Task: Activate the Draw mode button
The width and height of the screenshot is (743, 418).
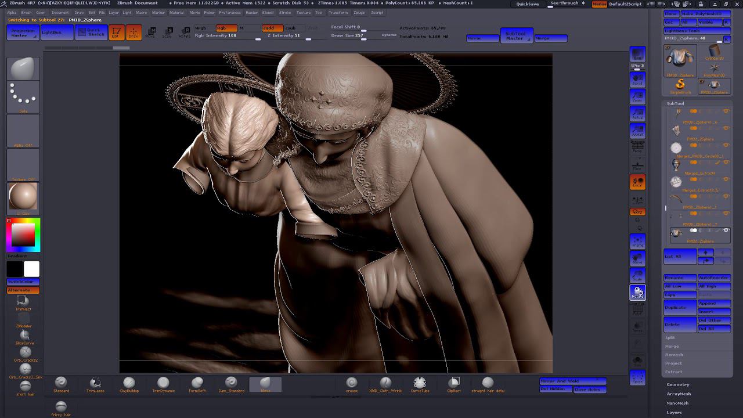Action: click(134, 33)
